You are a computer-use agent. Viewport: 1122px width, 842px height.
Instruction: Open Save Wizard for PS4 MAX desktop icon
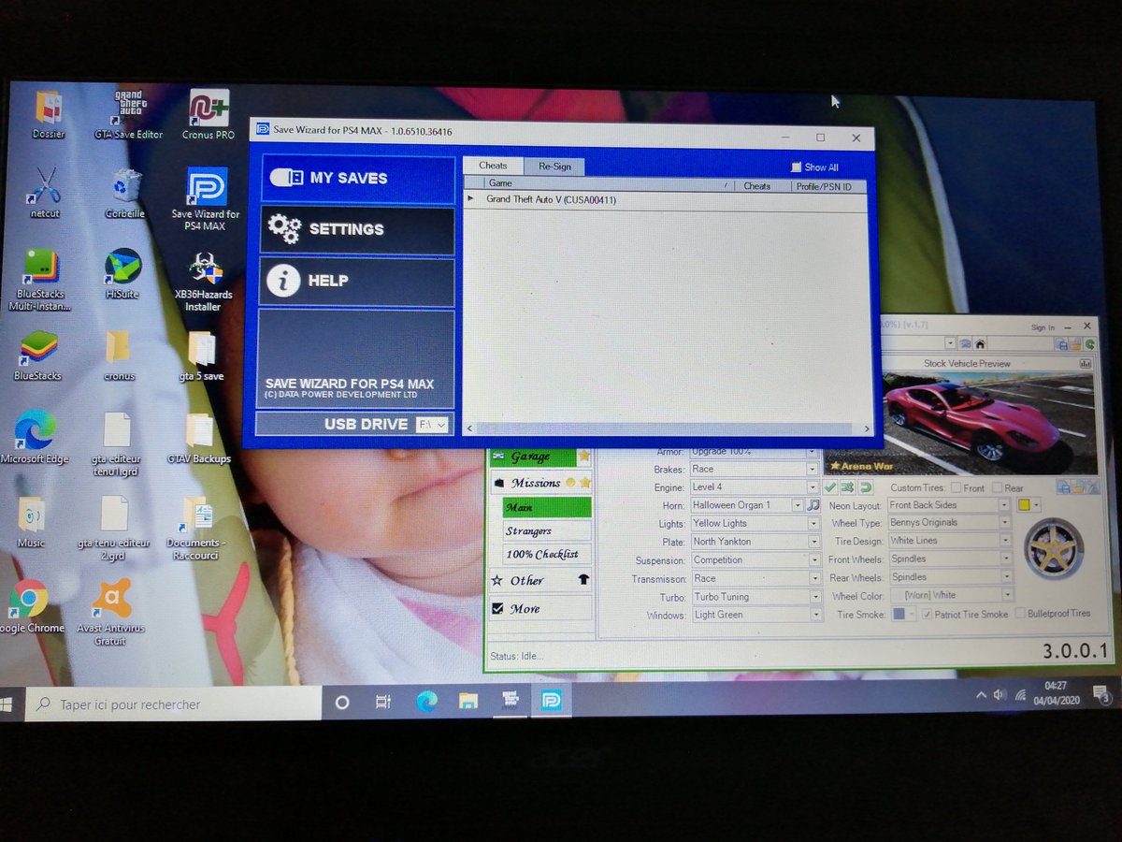(x=206, y=198)
